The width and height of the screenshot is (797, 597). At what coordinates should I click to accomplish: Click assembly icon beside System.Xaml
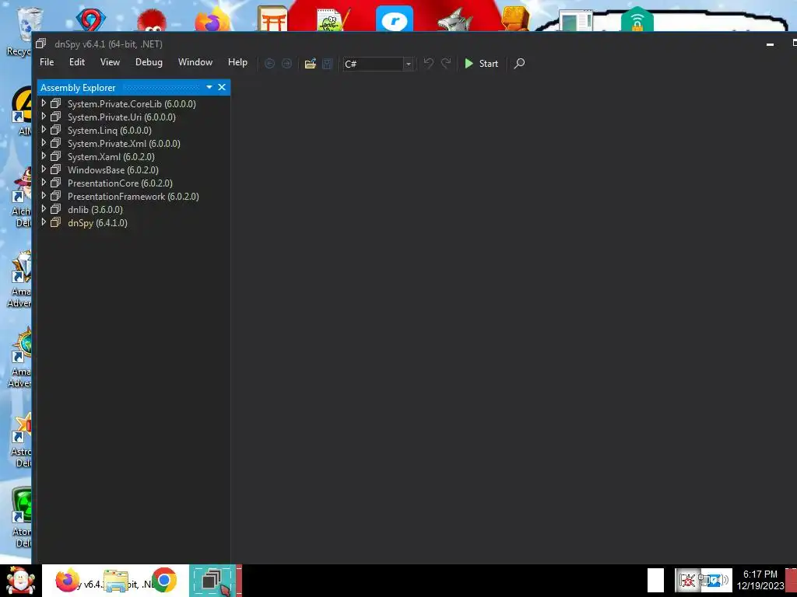pos(56,155)
